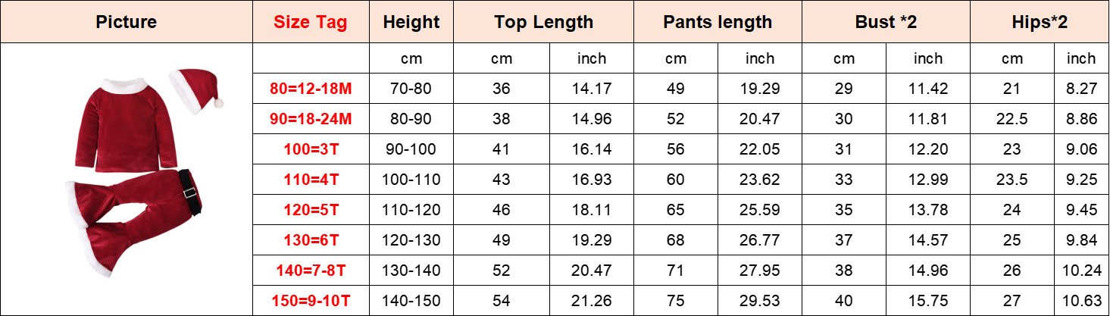This screenshot has width=1110, height=316.
Task: Click the 70-80 height cell
Action: coord(411,89)
